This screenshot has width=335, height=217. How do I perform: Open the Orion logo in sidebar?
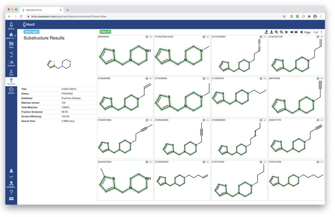click(11, 26)
